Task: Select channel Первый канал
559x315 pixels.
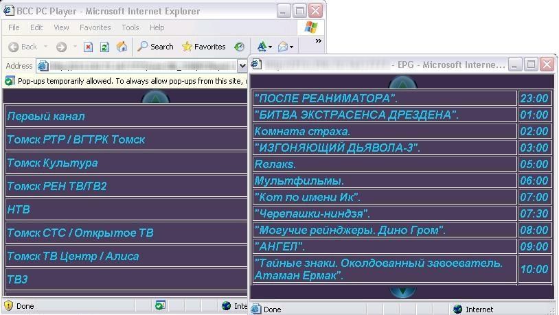Action: coord(126,116)
